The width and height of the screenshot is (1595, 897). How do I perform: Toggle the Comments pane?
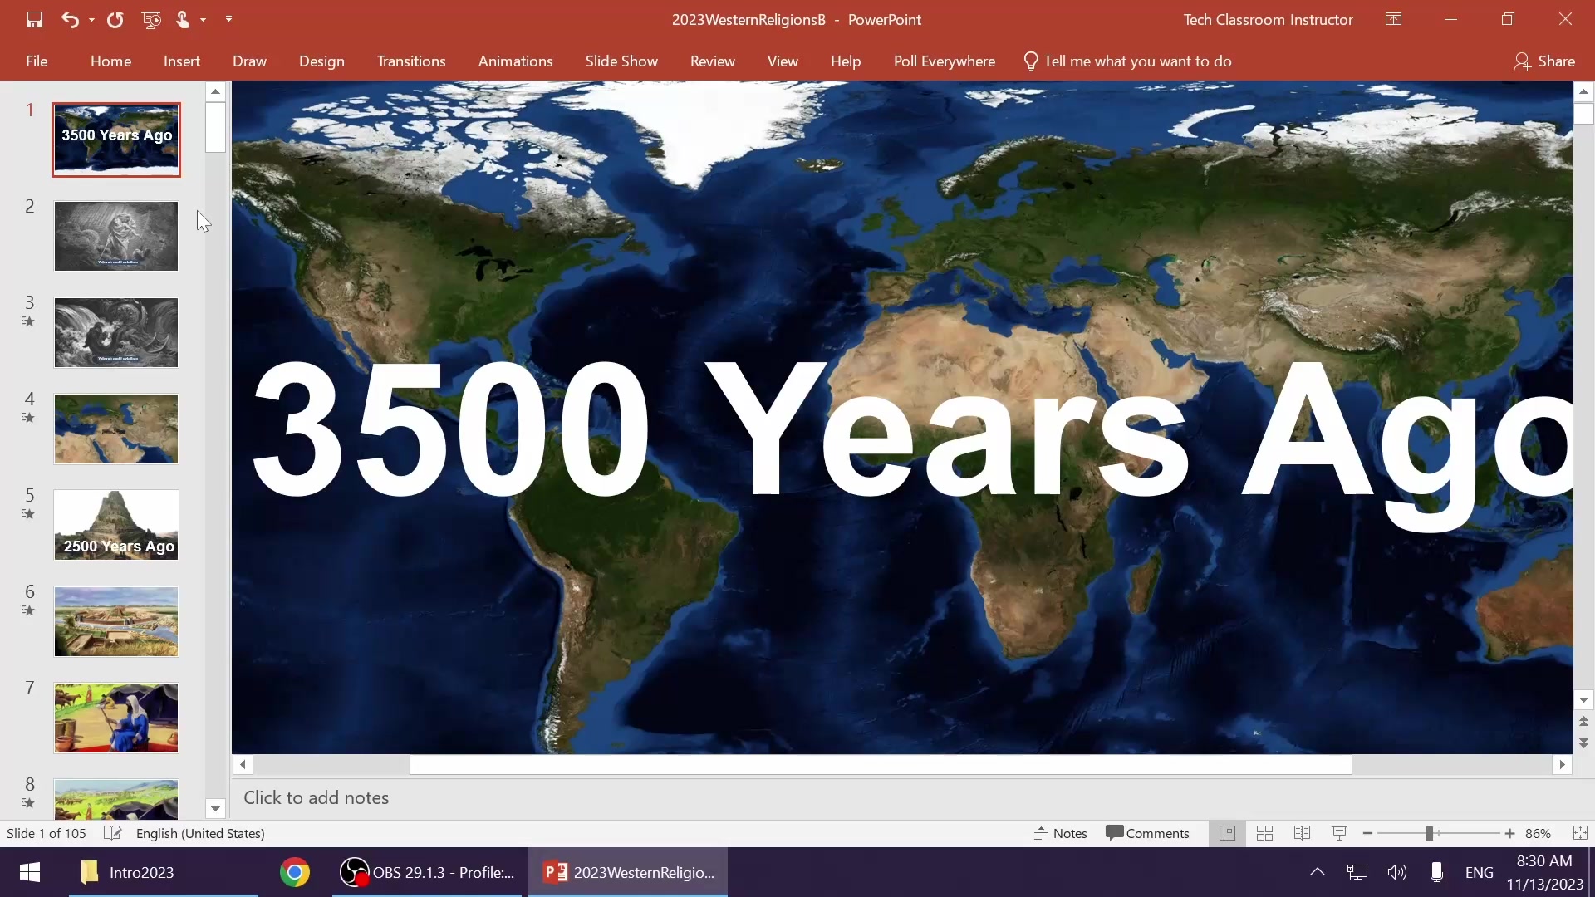(x=1147, y=833)
